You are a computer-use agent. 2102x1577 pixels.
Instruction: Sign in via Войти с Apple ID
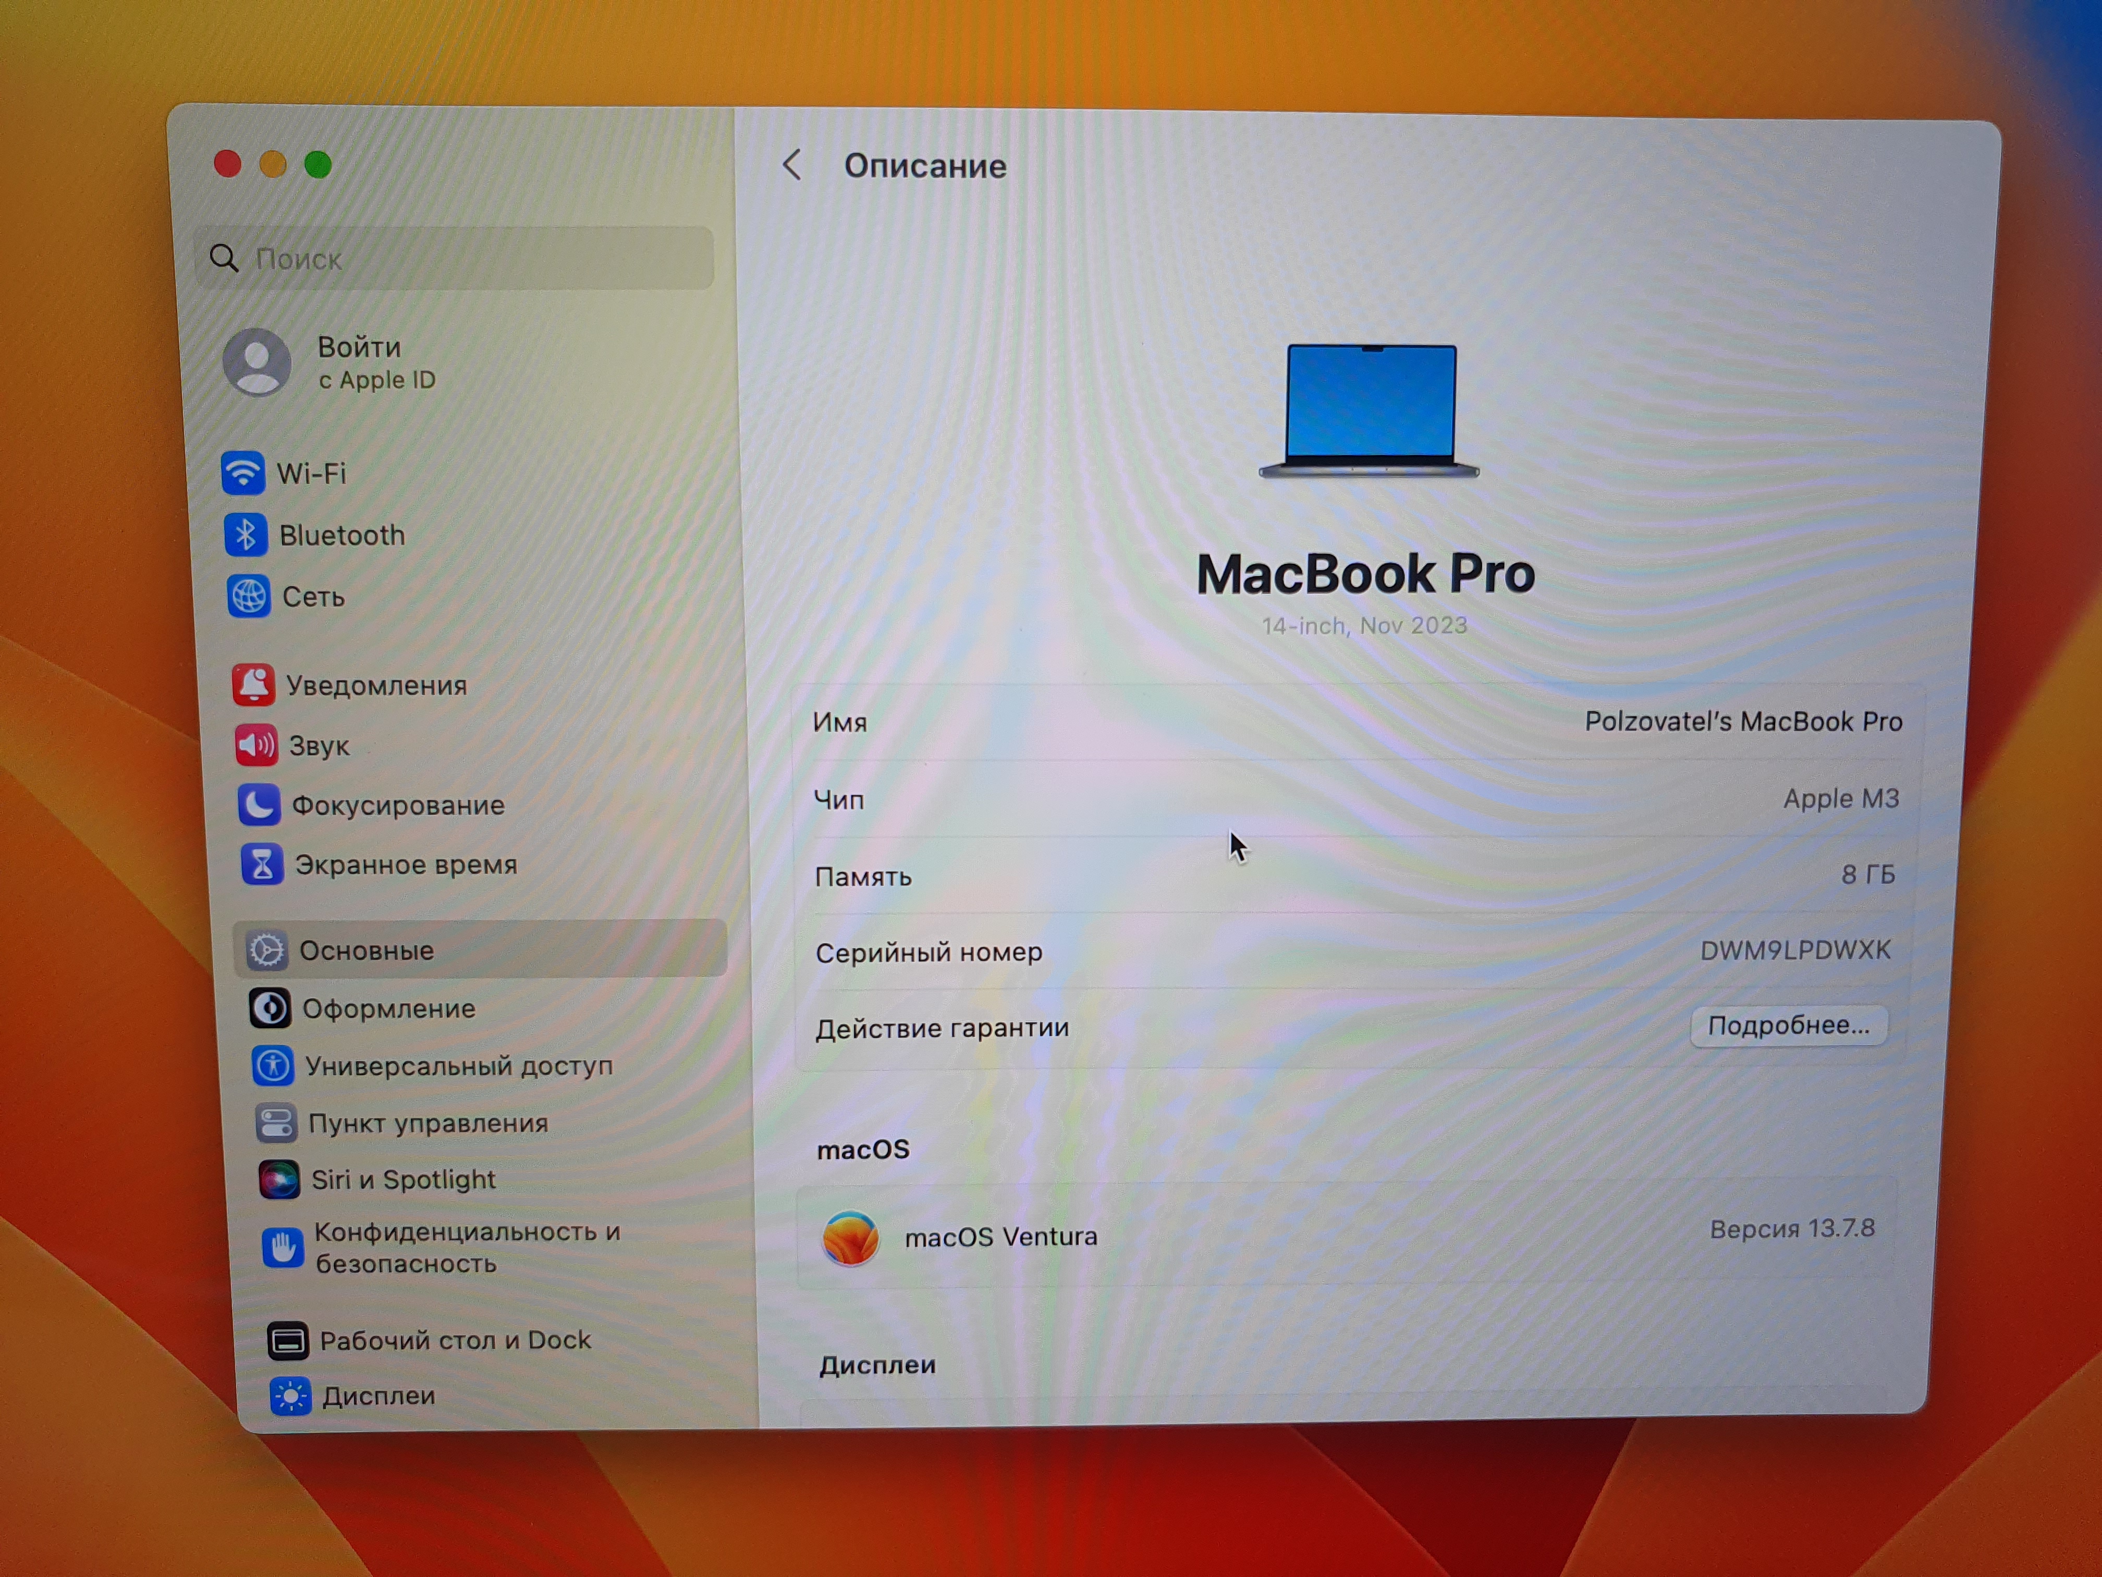(x=361, y=362)
